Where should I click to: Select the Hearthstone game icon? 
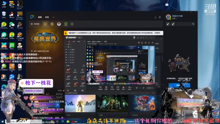[x=52, y=24]
